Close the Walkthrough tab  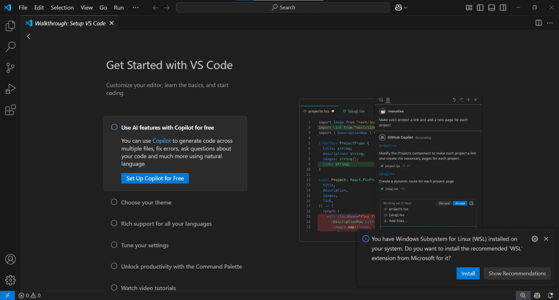point(111,23)
